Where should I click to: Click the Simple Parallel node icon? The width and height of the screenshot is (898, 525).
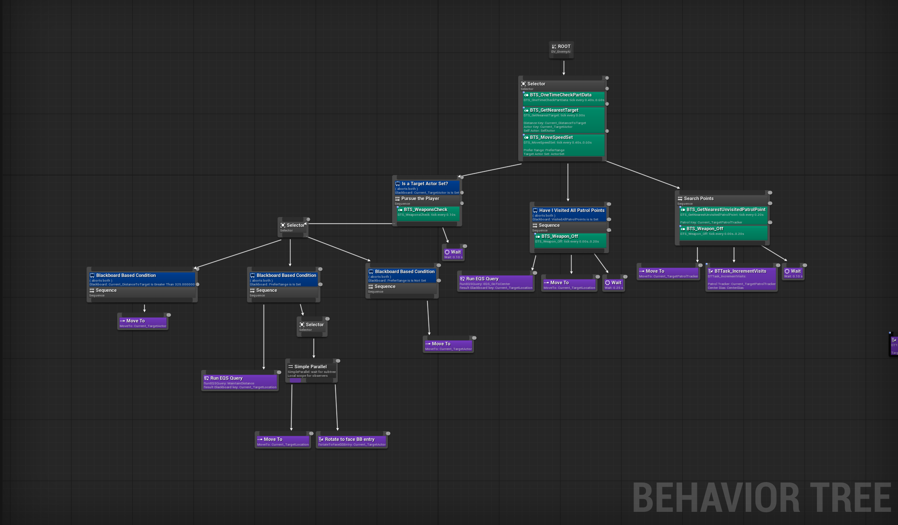pos(290,367)
